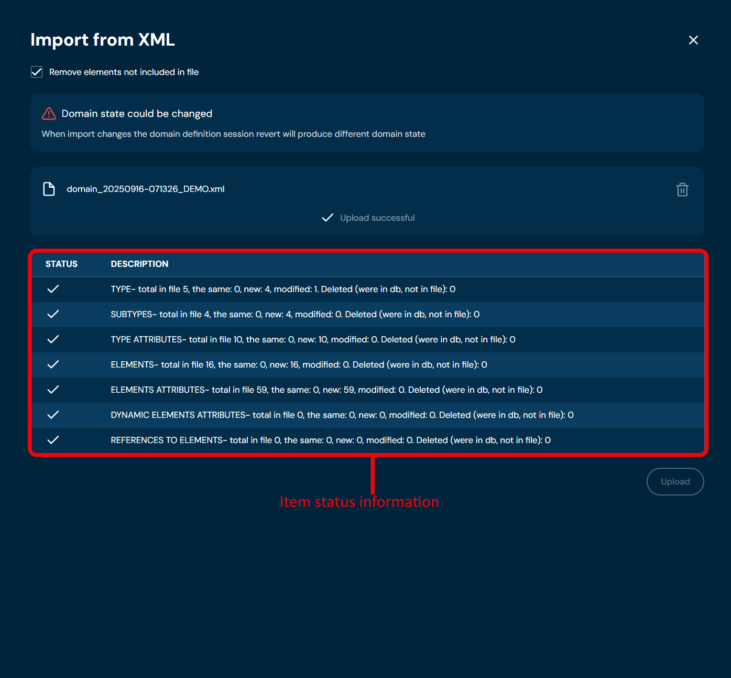This screenshot has height=678, width=731.
Task: Click the STATUS column header
Action: (x=61, y=264)
